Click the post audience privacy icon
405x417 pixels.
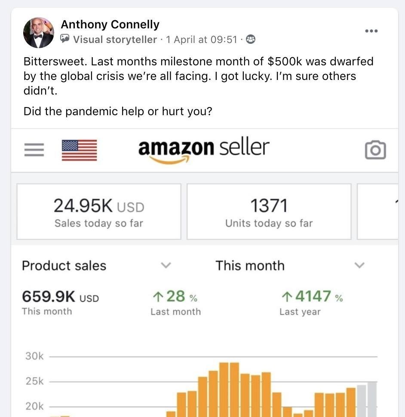[250, 40]
